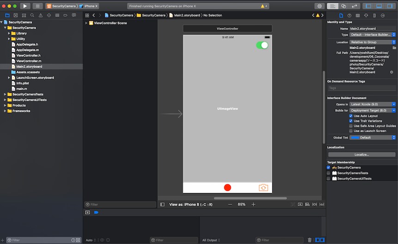
Task: Open the Find navigator search icon
Action: pos(32,15)
